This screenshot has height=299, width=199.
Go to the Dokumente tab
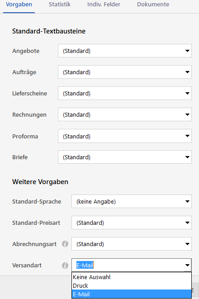point(153,5)
